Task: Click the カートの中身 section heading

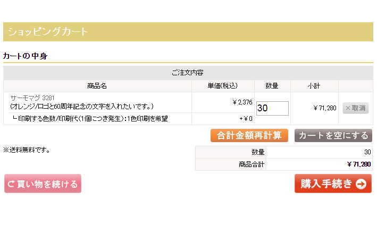Action: tap(26, 56)
